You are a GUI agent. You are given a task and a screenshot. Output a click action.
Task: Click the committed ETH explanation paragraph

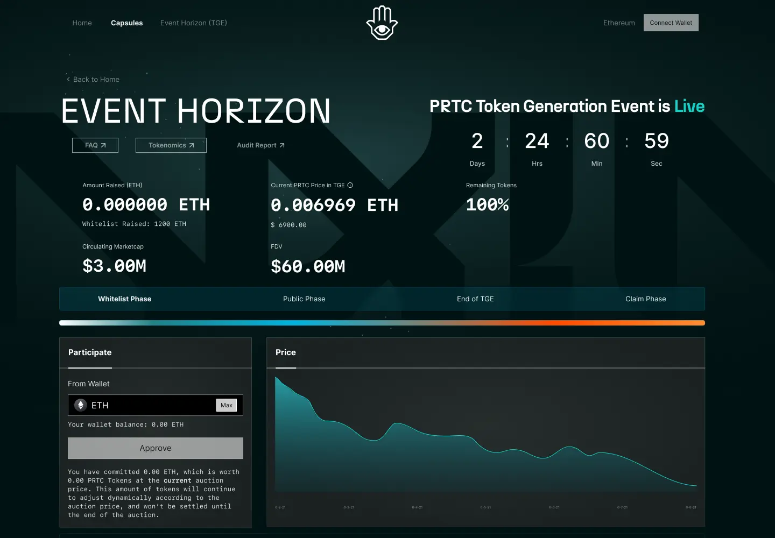[x=153, y=493]
